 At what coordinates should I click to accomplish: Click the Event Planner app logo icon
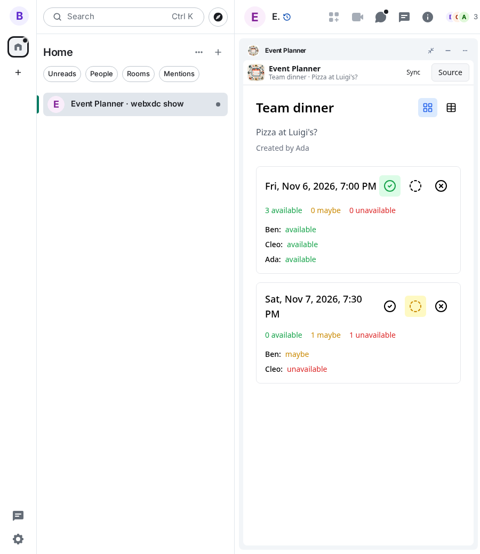pos(256,72)
